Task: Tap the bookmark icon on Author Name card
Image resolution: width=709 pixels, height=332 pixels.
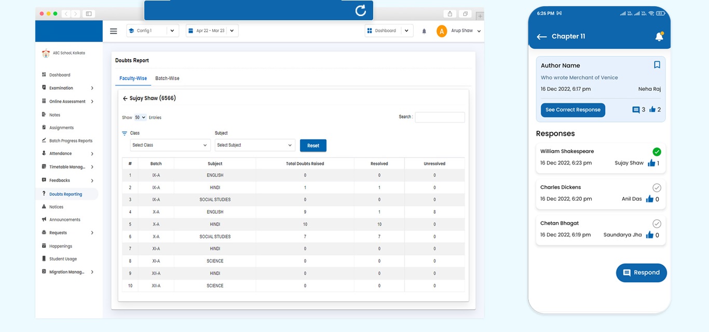Action: click(x=657, y=65)
